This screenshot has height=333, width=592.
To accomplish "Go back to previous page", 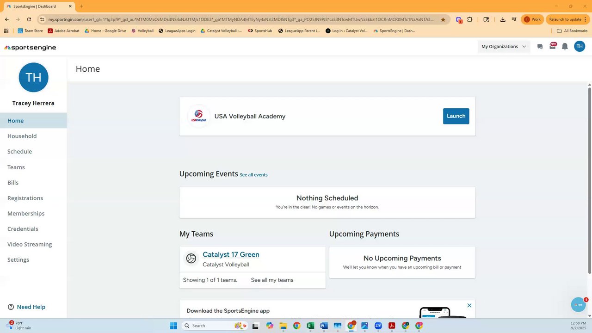I will (x=7, y=19).
